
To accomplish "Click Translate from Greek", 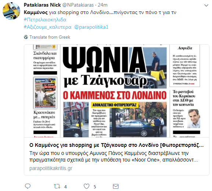I will click(x=50, y=37).
